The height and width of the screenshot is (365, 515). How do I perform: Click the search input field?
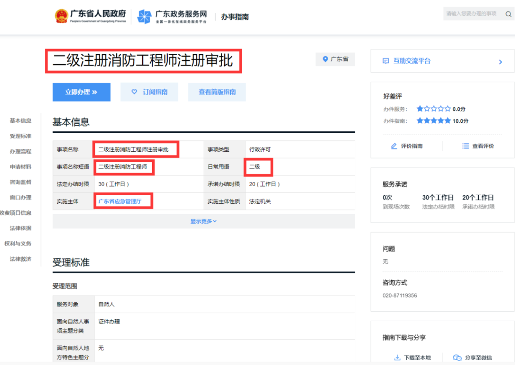tap(472, 14)
